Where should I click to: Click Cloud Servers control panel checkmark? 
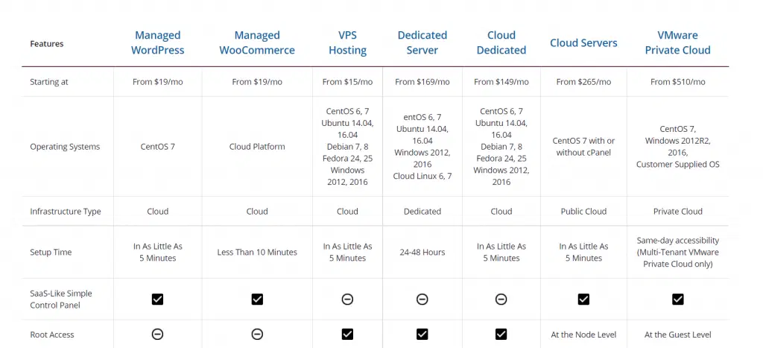click(583, 299)
